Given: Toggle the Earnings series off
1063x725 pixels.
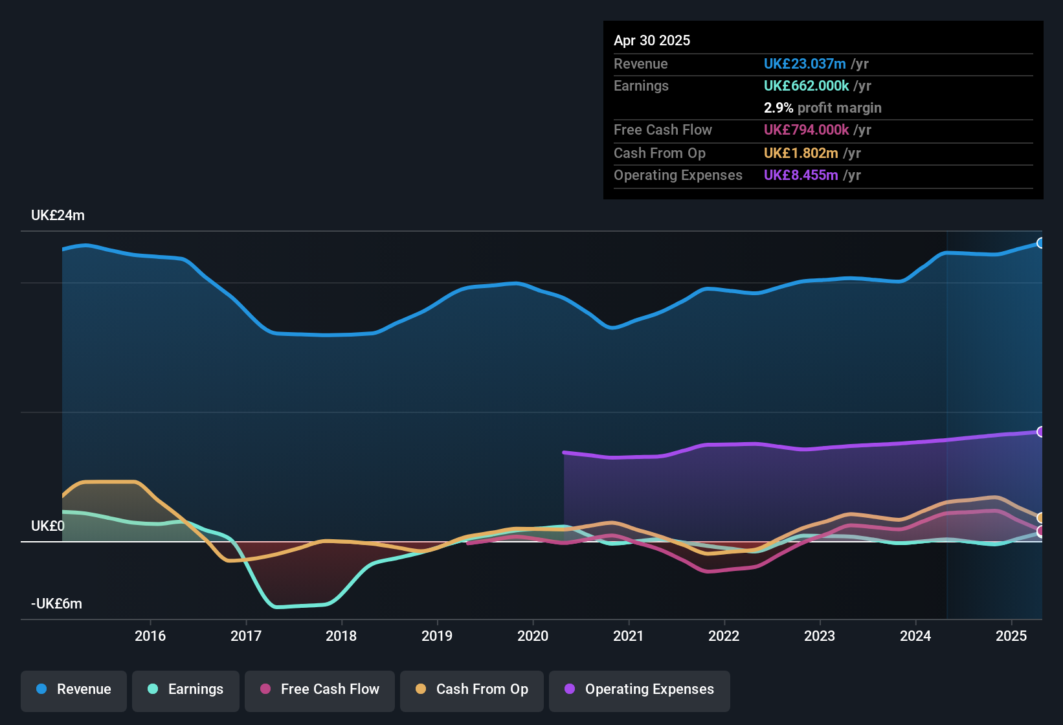Looking at the screenshot, I should point(186,689).
